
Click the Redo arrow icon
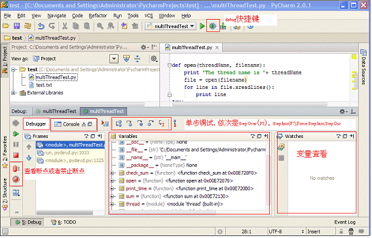[x=52, y=25]
